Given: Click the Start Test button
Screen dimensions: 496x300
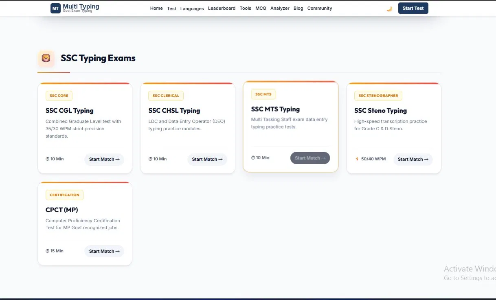Looking at the screenshot, I should pyautogui.click(x=413, y=8).
